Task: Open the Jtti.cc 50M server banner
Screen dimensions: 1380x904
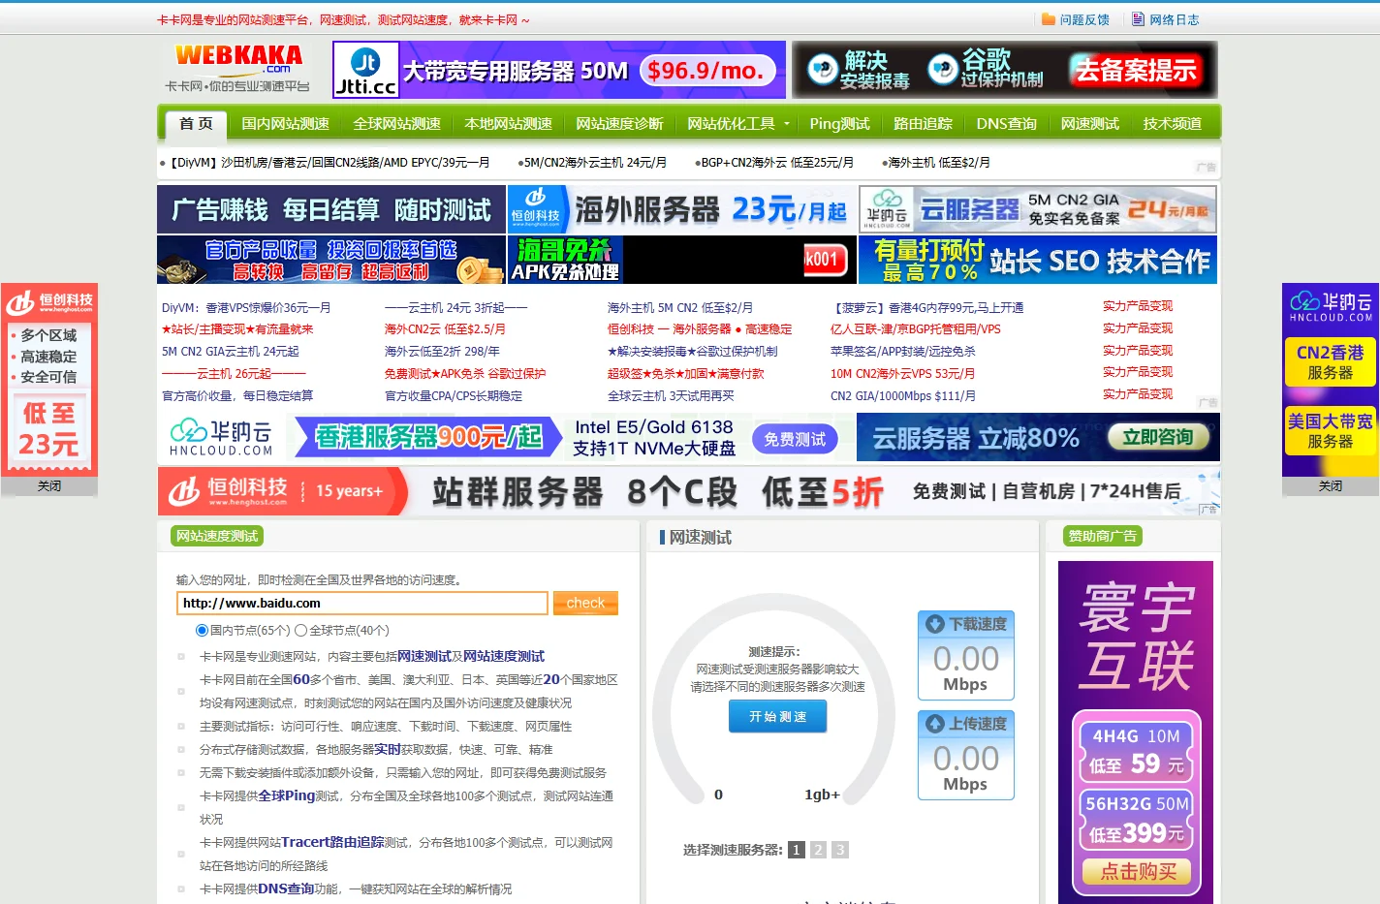Action: pos(559,70)
